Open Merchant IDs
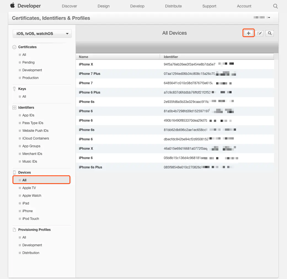The image size is (287, 279). point(32,154)
